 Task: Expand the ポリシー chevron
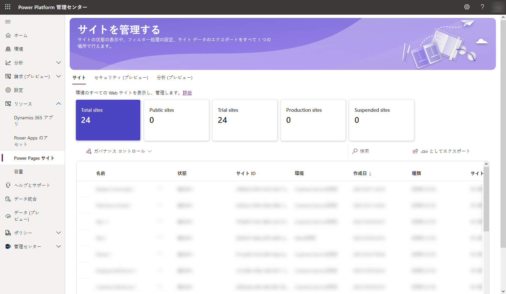pos(59,233)
